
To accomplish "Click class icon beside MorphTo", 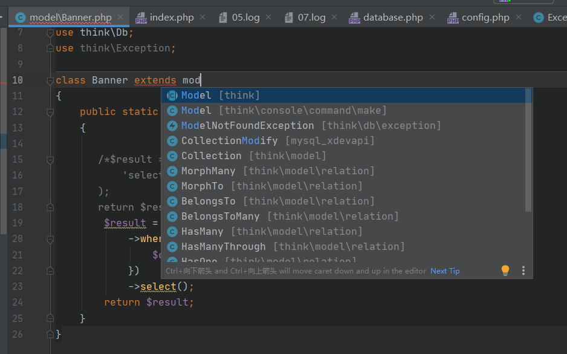I will (172, 186).
